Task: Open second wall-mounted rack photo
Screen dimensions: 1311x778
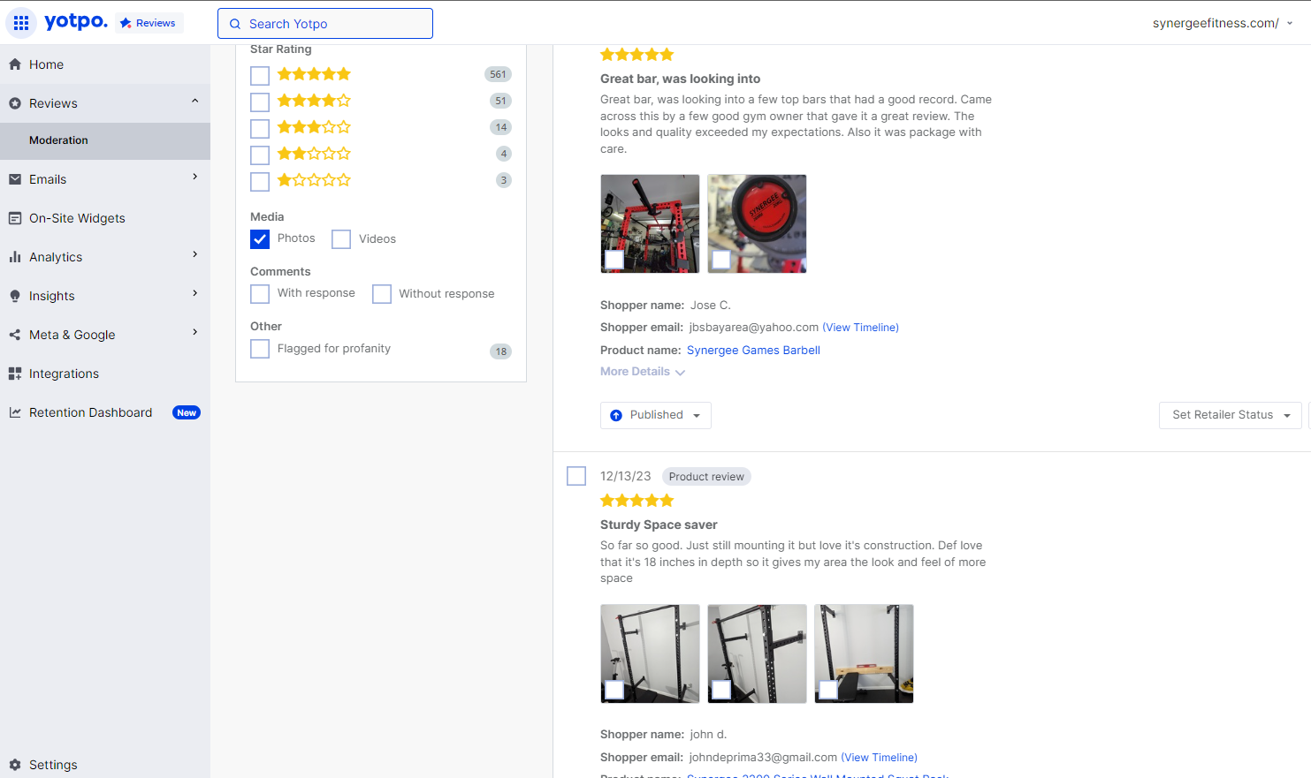Action: (x=757, y=653)
